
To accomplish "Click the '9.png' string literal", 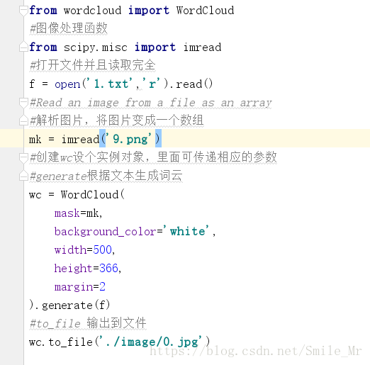I will click(x=129, y=139).
